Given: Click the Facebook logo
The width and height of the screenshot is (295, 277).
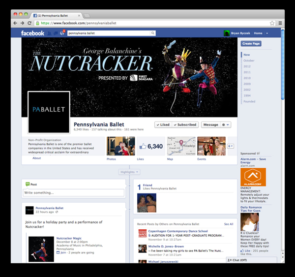Looking at the screenshot, I should tap(32, 33).
